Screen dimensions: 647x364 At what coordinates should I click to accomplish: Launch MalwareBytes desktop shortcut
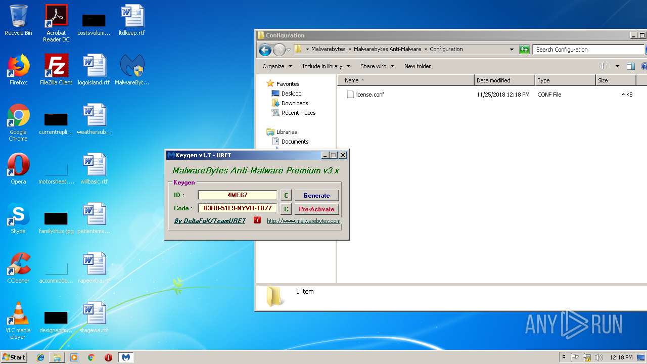click(x=132, y=70)
